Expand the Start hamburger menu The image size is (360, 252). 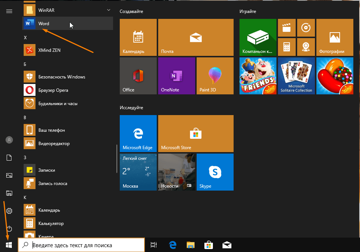pyautogui.click(x=9, y=11)
